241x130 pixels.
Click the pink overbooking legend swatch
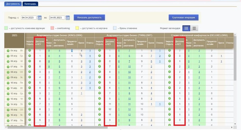52,28
